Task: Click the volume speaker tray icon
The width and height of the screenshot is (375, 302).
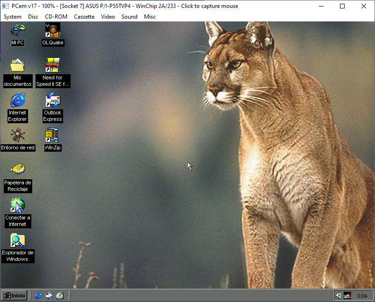Action: point(338,295)
